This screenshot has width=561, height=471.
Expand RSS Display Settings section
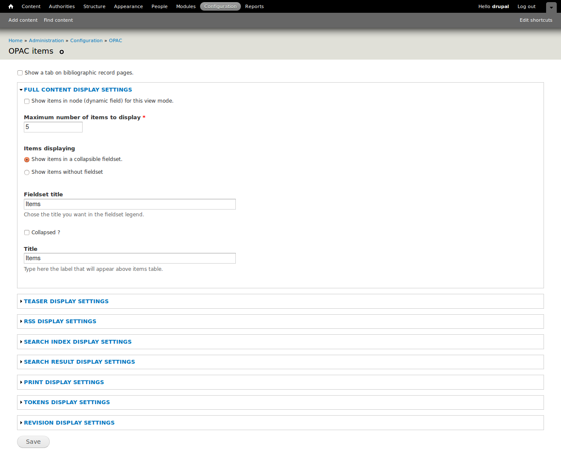pyautogui.click(x=60, y=322)
